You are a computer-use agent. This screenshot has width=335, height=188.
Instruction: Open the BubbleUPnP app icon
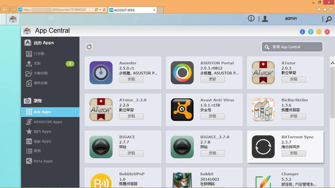tap(101, 181)
